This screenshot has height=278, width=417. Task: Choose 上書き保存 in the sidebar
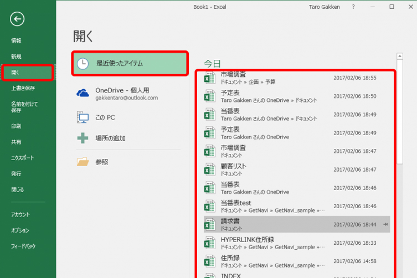[23, 88]
